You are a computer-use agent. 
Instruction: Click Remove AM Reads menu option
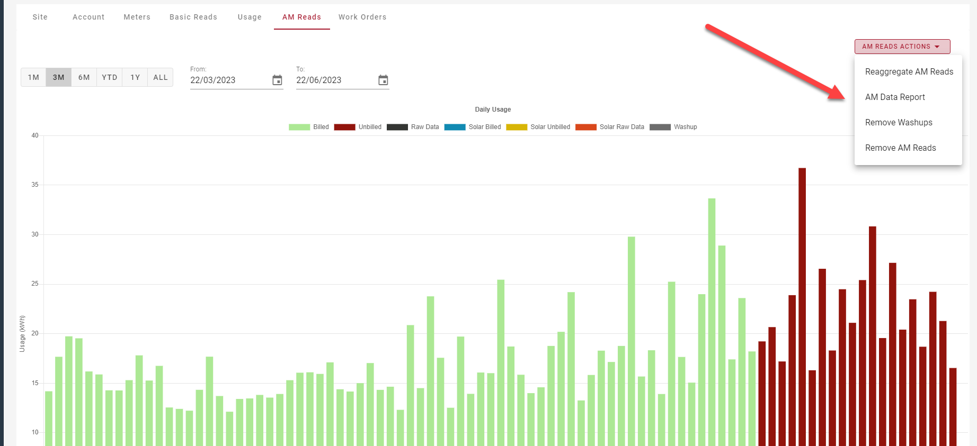tap(900, 148)
